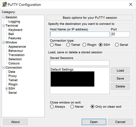Open the Window category
Viewport: 136px width, 127px height.
(x=11, y=42)
